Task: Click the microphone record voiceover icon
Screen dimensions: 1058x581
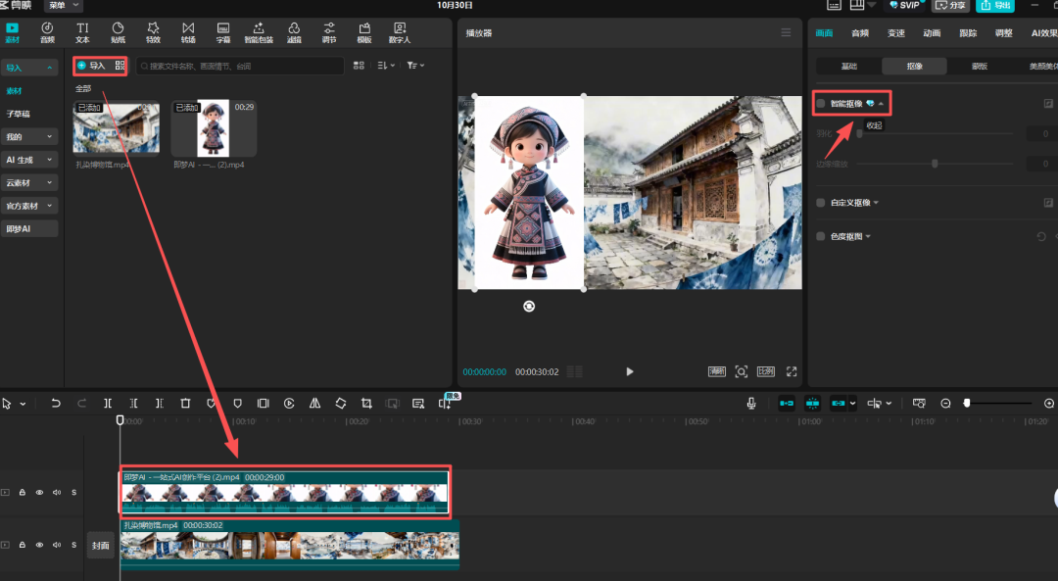Action: click(751, 403)
